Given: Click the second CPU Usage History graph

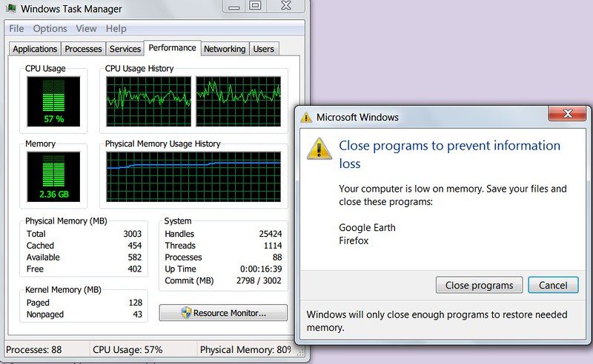Looking at the screenshot, I should (238, 101).
